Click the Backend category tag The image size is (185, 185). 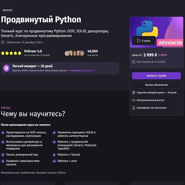[x=7, y=10]
